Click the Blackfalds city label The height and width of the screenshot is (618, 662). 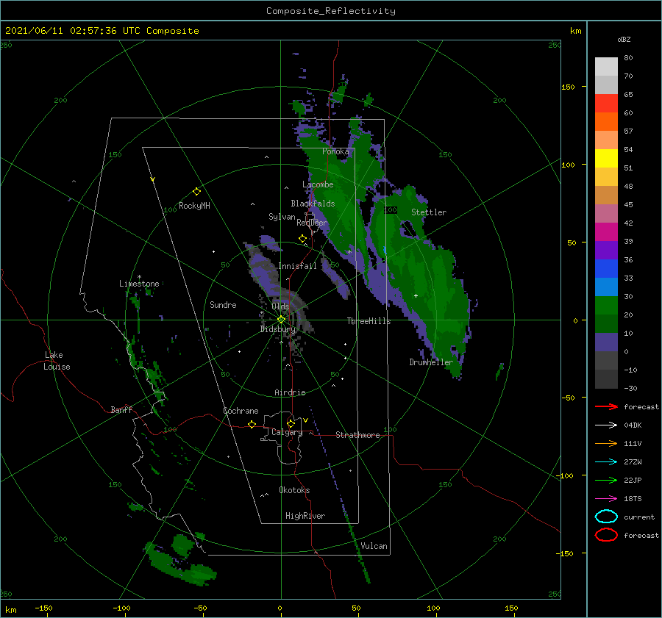pos(313,204)
